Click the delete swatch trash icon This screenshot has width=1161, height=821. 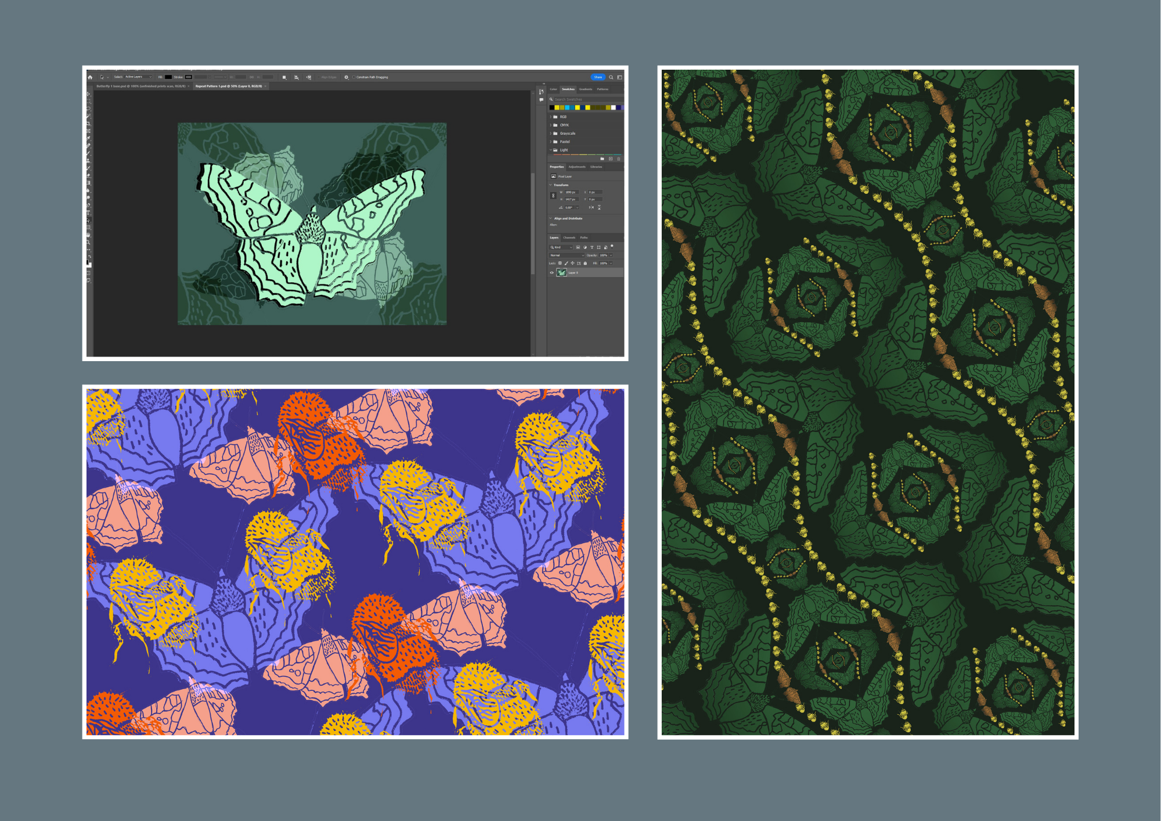tap(618, 159)
